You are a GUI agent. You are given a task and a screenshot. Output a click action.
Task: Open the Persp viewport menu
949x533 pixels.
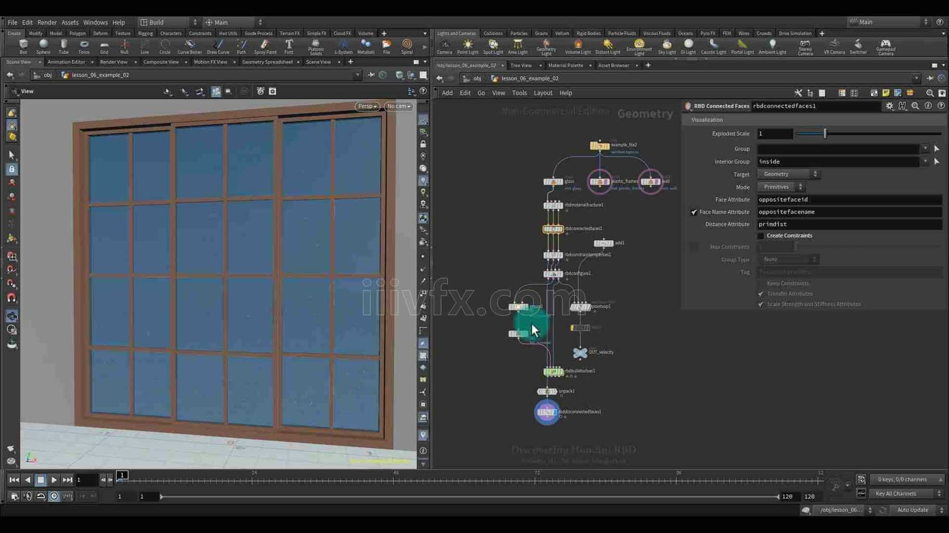(367, 106)
